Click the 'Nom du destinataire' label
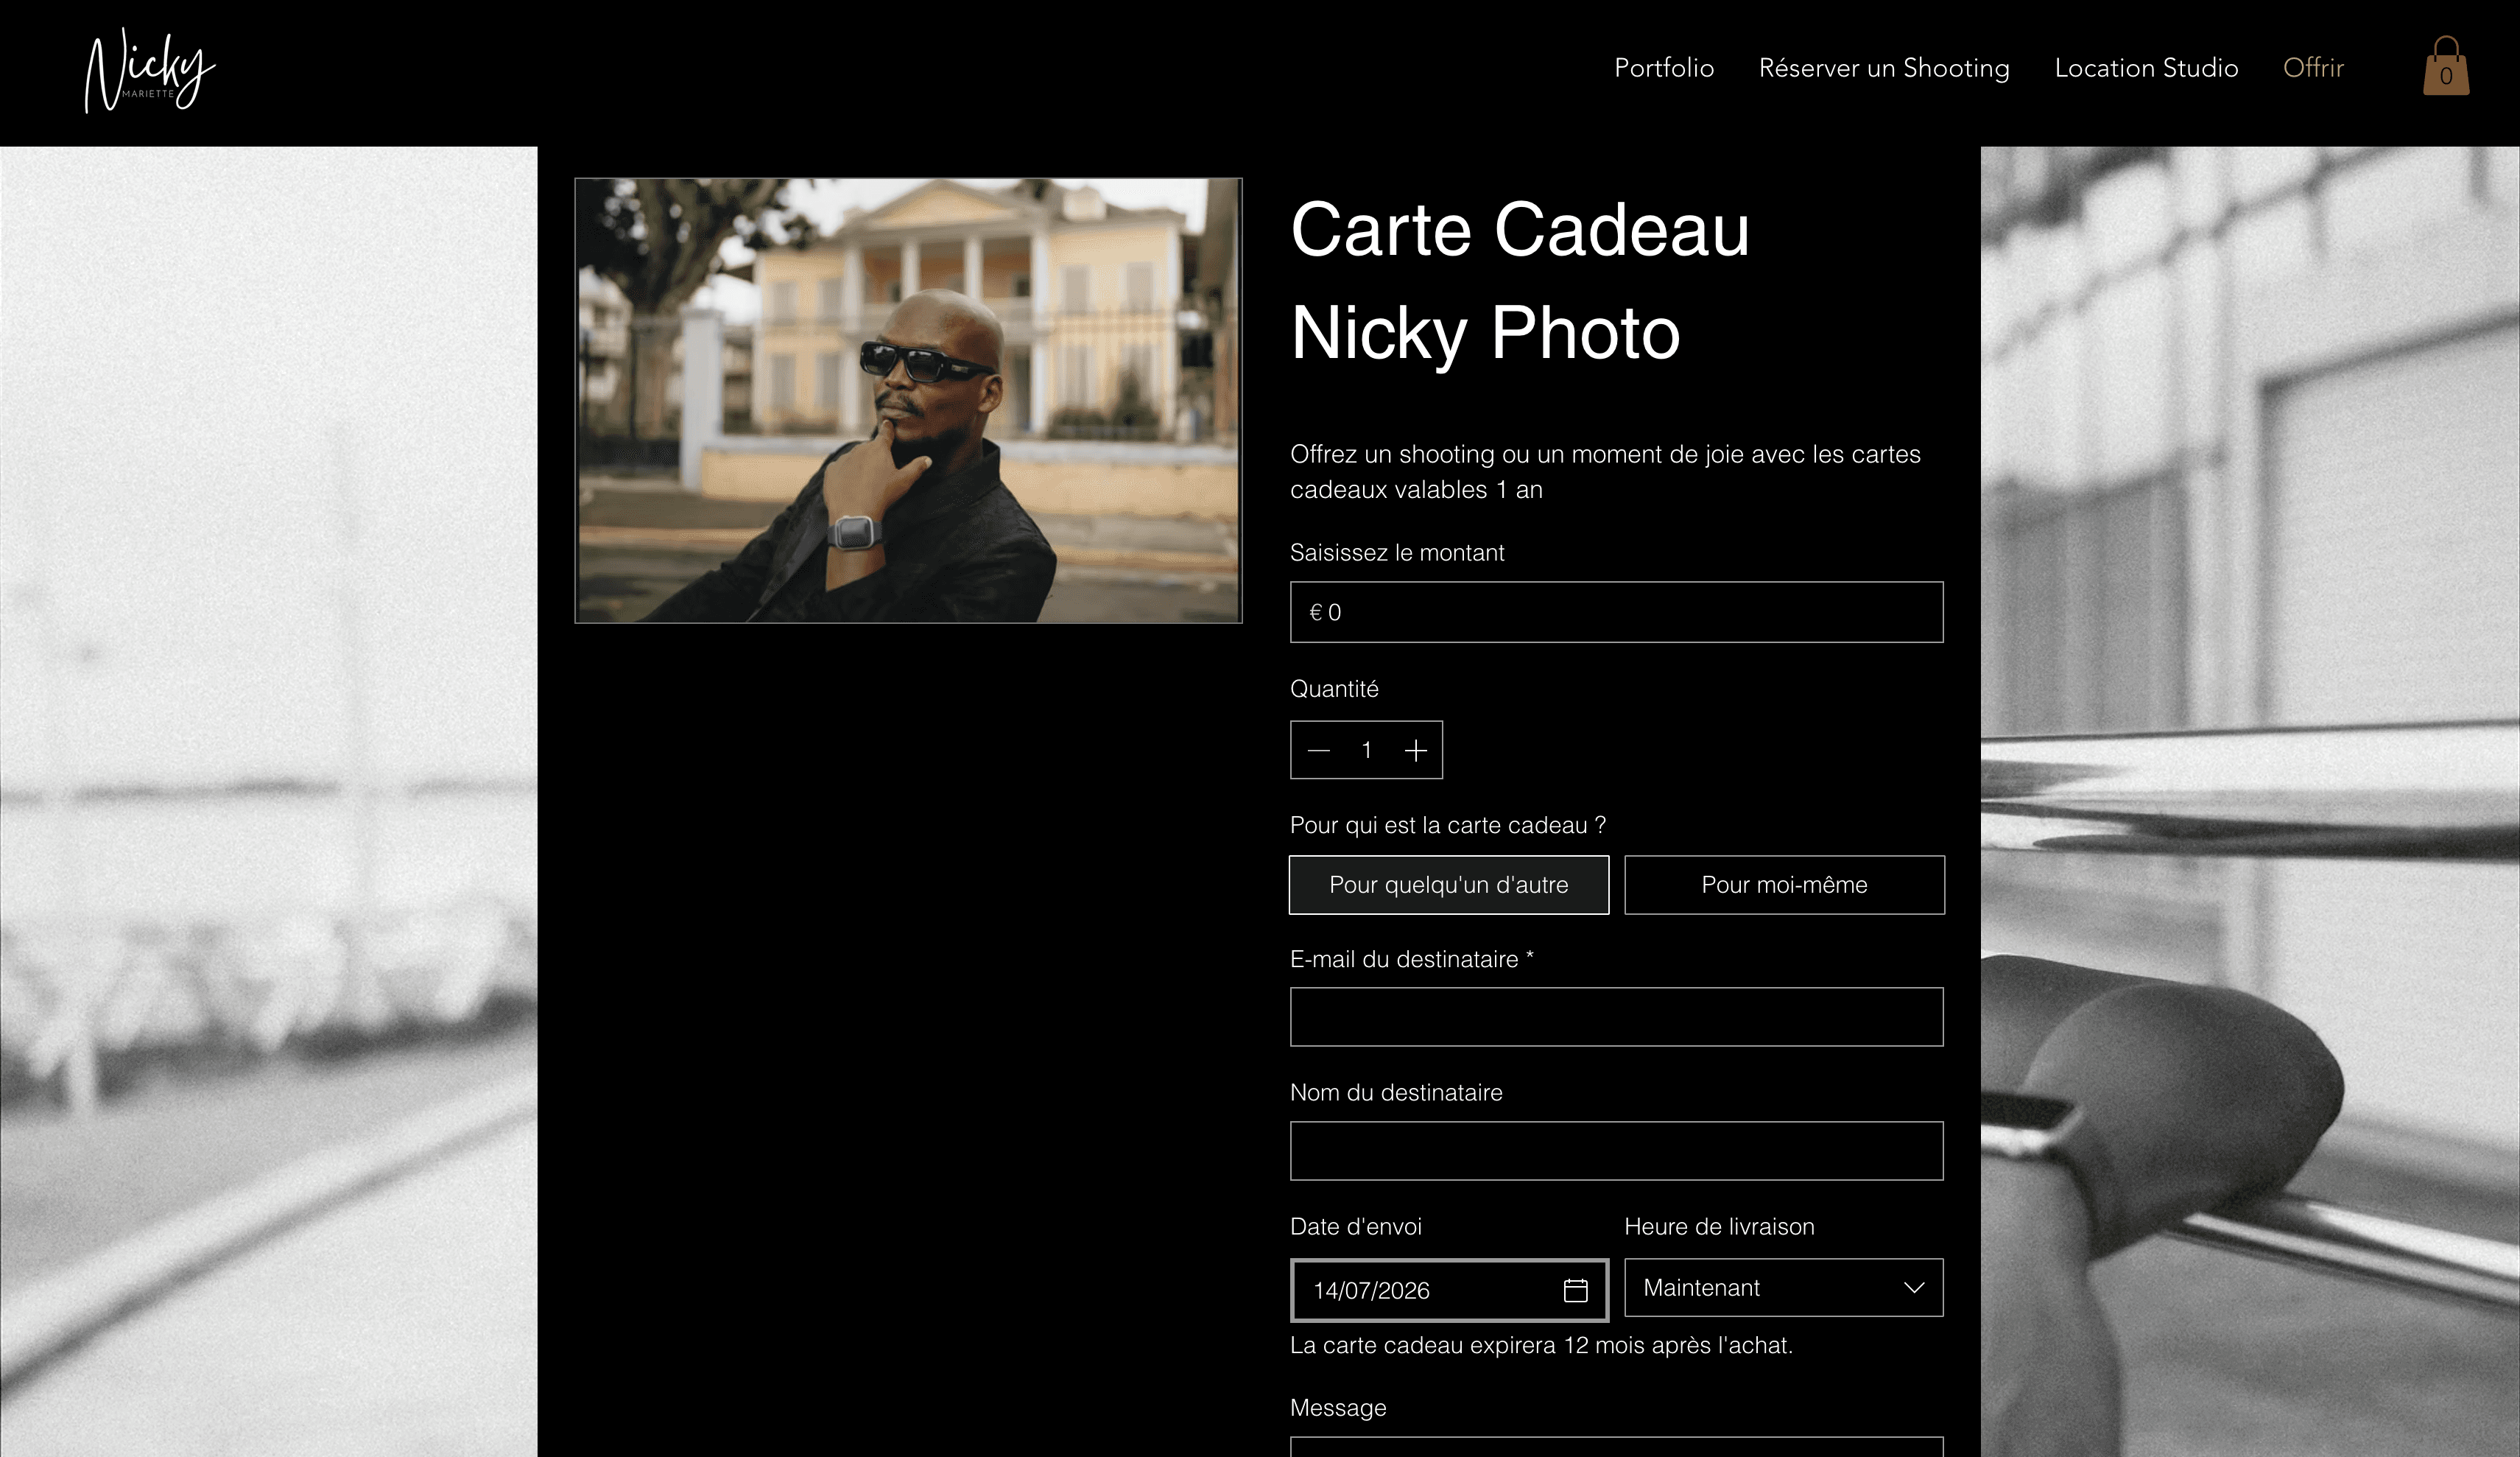This screenshot has height=1457, width=2520. click(x=1396, y=1093)
